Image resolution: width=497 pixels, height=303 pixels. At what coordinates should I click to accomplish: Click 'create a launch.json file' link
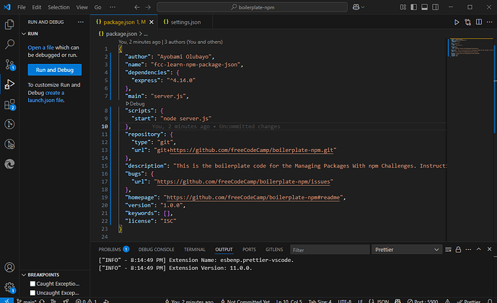click(x=46, y=96)
